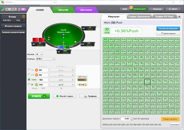Viewport: 184px width, 130px height.
Task: Click the CO seat plate on table
Action: [x=89, y=28]
